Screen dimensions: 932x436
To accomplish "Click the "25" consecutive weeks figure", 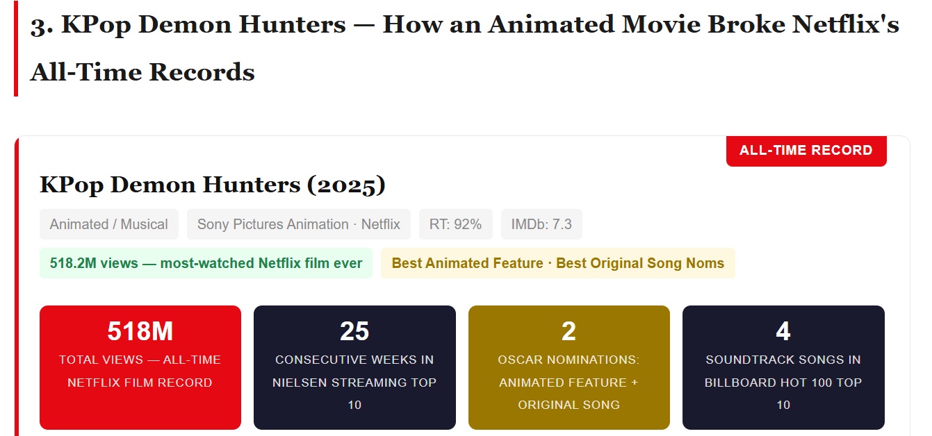I will tap(354, 331).
